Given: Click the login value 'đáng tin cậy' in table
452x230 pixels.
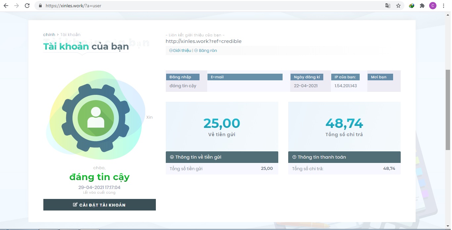Looking at the screenshot, I should click(183, 86).
